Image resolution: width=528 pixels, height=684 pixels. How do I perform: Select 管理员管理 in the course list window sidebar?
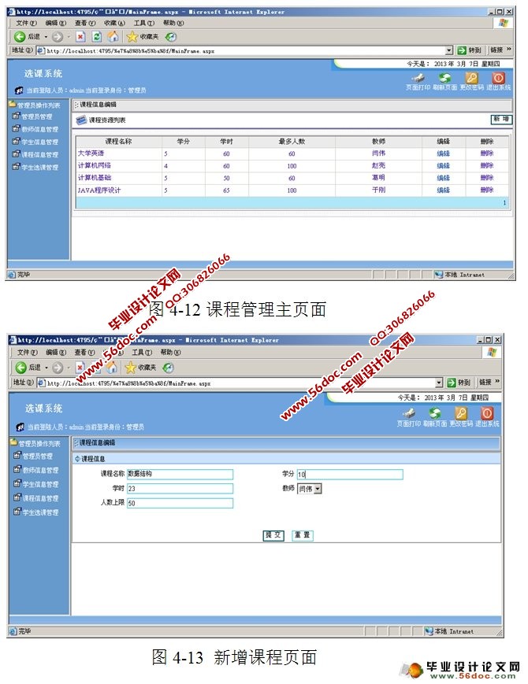tap(37, 116)
